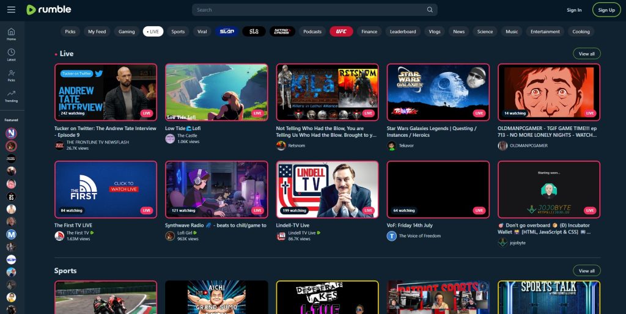This screenshot has height=314, width=626.
Task: Open the Synthwave Radio thumbnail
Action: pos(216,189)
